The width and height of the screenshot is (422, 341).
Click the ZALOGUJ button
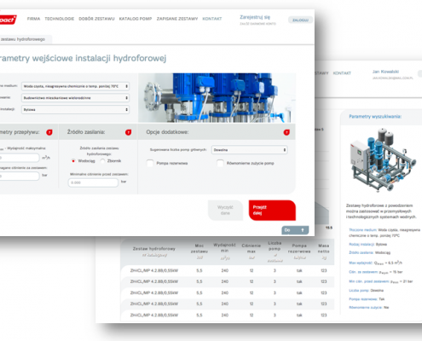tap(300, 20)
